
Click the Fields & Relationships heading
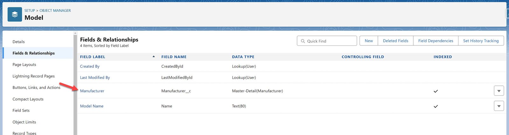click(x=109, y=39)
